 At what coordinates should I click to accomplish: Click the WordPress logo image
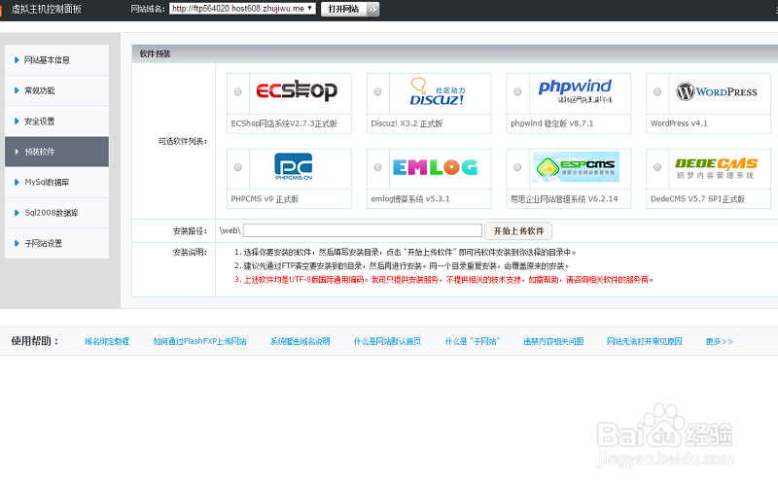(x=716, y=90)
